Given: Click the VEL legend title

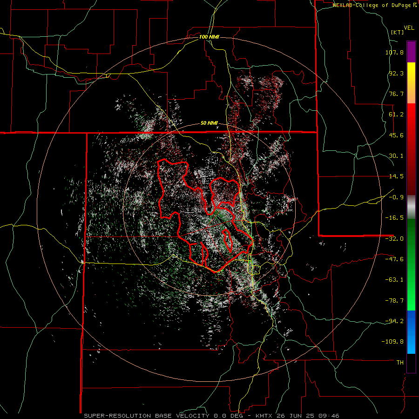Looking at the screenshot, I should (x=409, y=28).
